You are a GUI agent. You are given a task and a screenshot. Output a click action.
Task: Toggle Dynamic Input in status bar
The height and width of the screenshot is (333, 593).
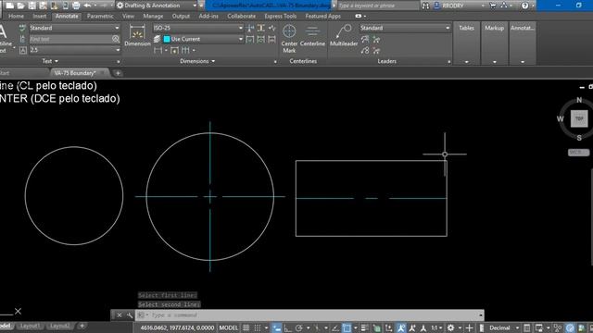[x=277, y=327]
